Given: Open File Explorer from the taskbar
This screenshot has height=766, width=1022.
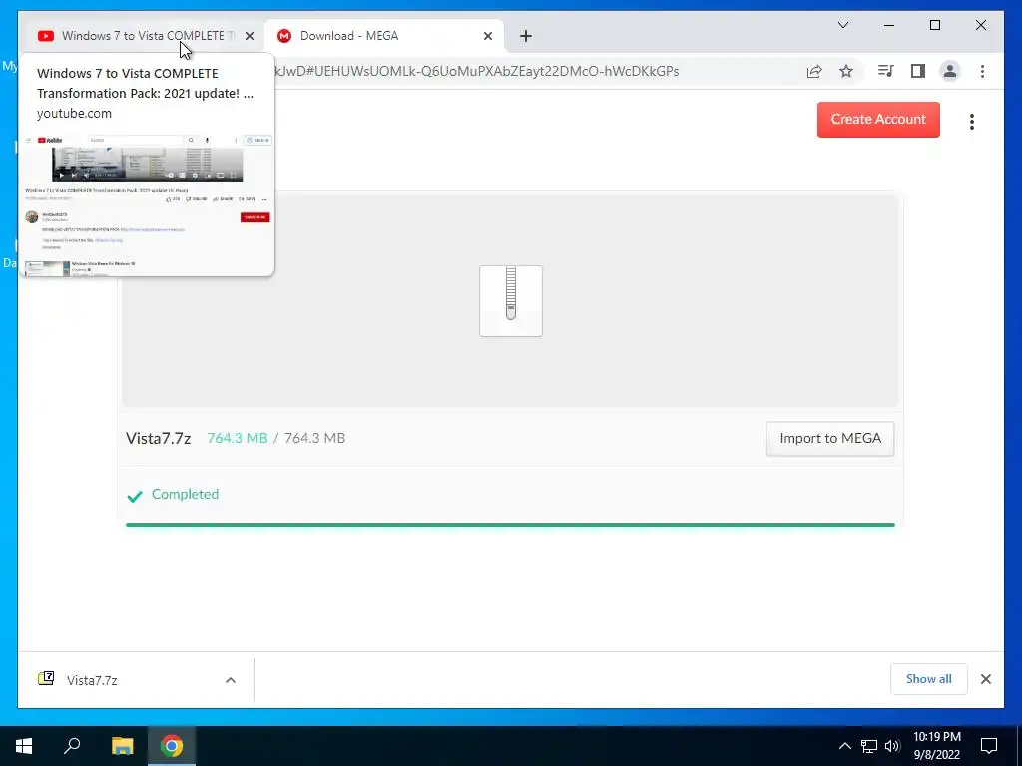Looking at the screenshot, I should [x=122, y=746].
